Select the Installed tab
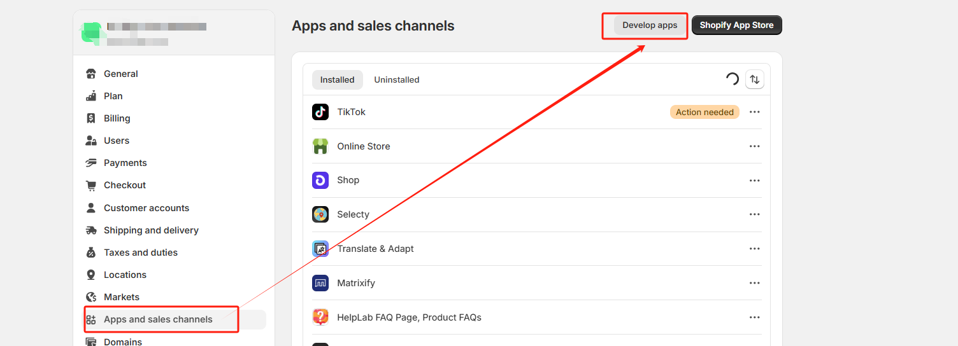Screen dimensions: 958x346 click(337, 80)
